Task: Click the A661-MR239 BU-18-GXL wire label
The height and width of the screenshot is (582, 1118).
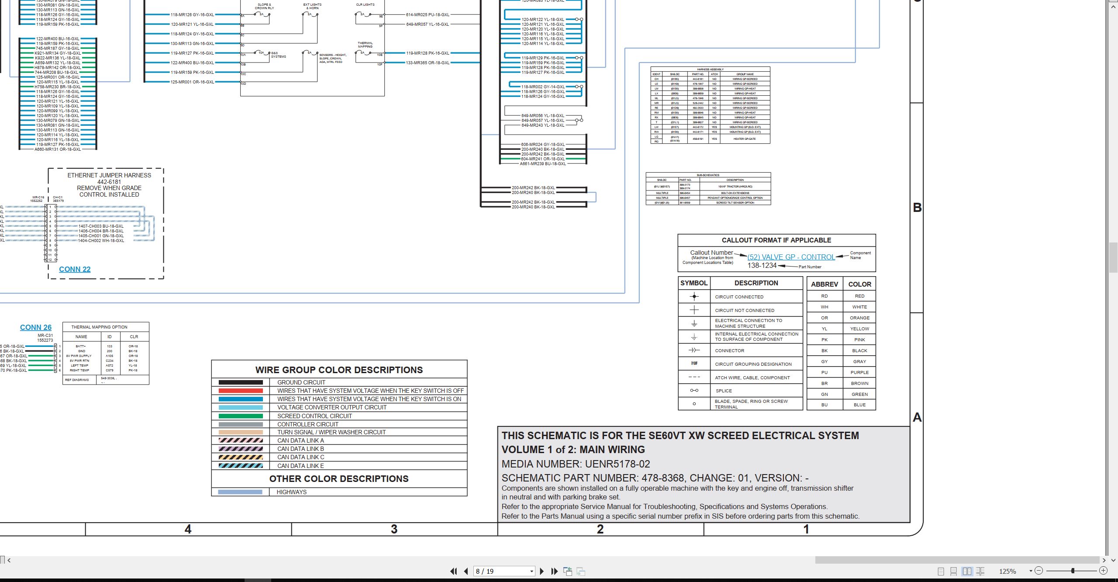Action: (x=543, y=164)
